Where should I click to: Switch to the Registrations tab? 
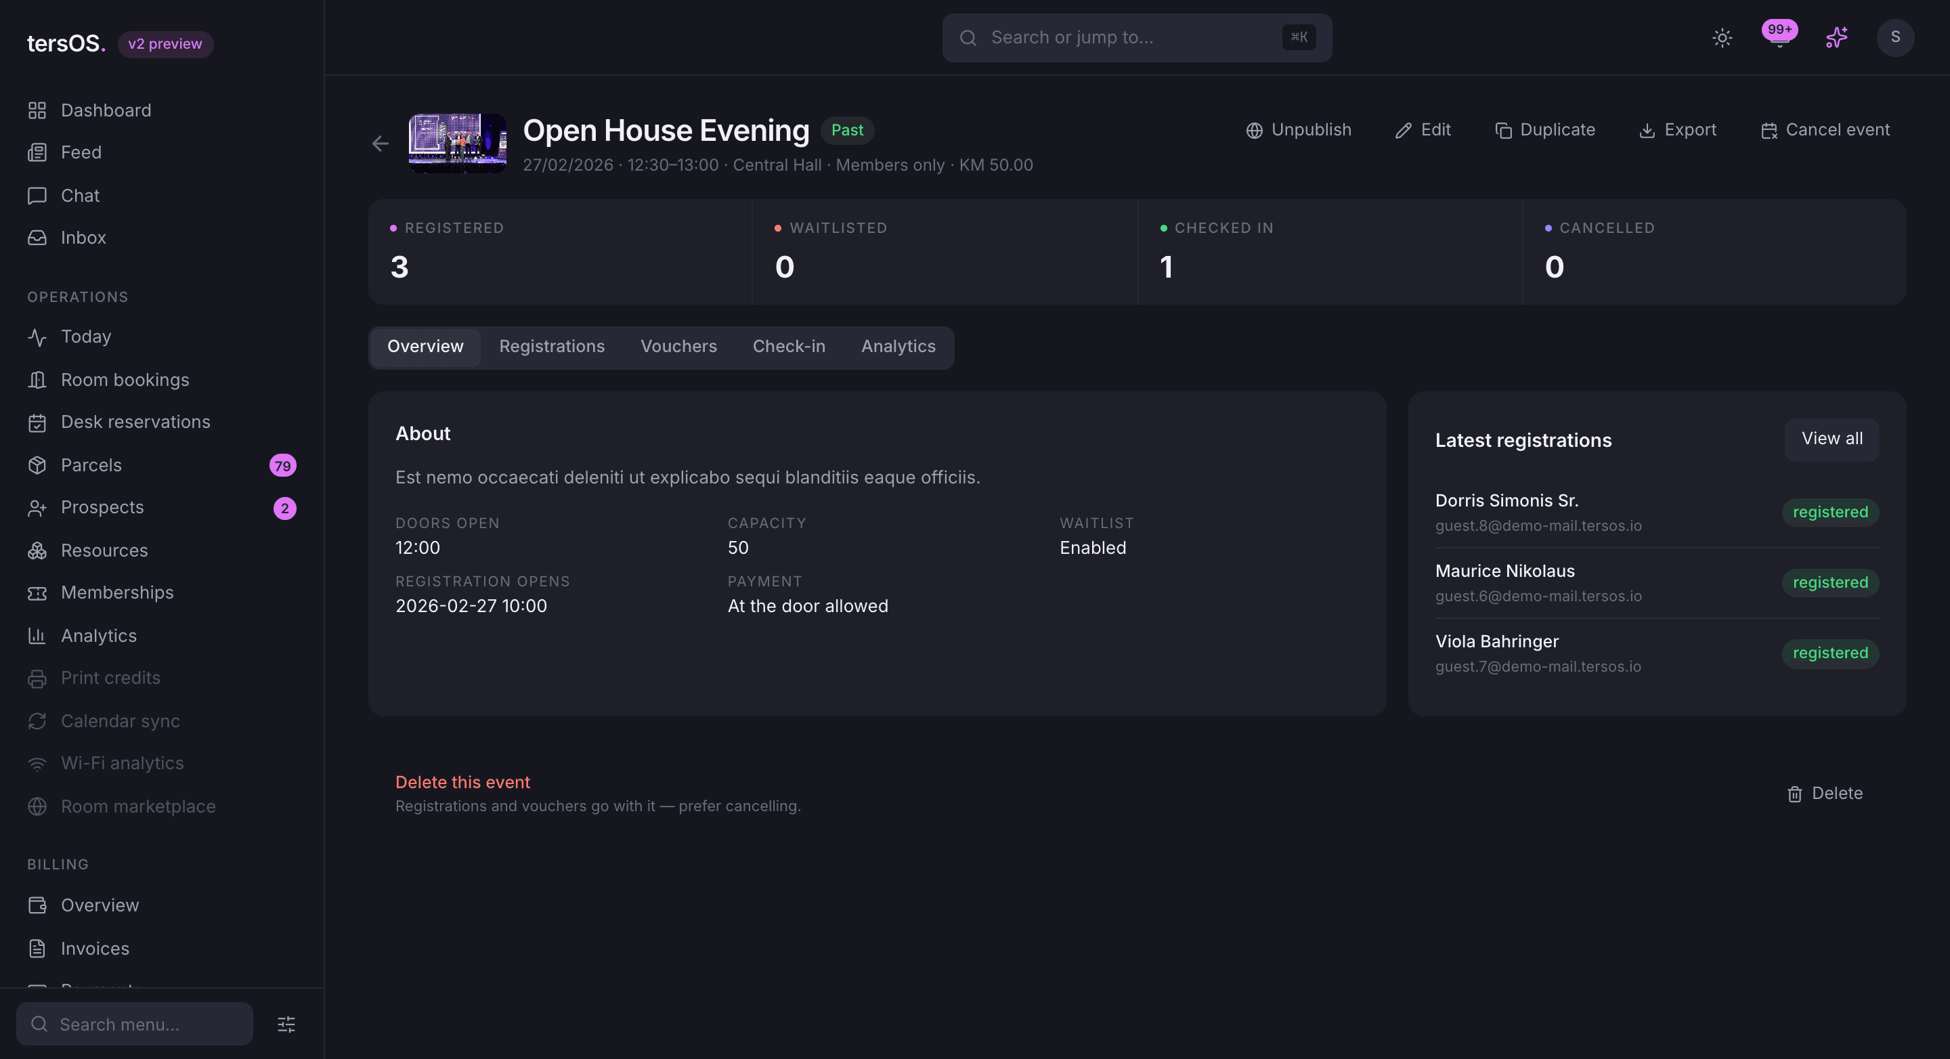tap(552, 347)
